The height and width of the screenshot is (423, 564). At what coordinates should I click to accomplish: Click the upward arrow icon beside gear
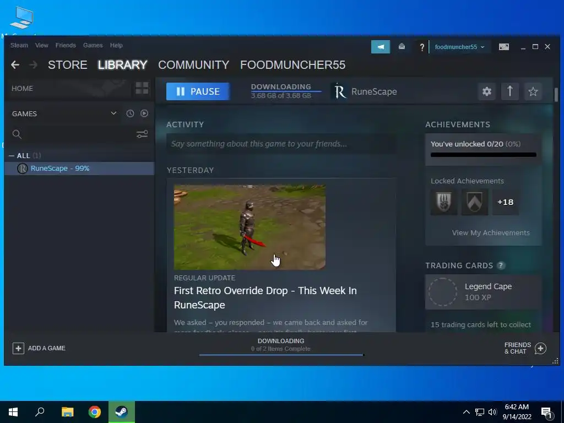click(510, 91)
